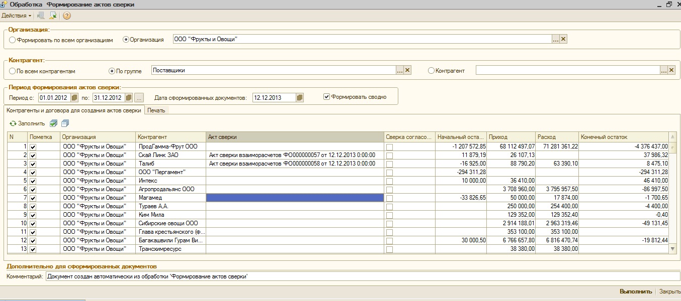Open calendar for generated documents date
681x301 pixels.
click(300, 97)
